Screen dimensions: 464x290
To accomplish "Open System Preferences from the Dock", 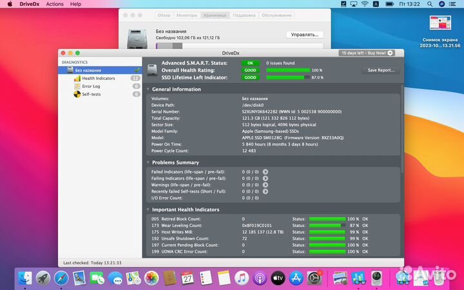I will [314, 278].
